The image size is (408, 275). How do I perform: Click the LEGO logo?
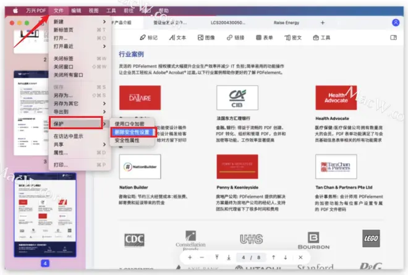(x=371, y=239)
